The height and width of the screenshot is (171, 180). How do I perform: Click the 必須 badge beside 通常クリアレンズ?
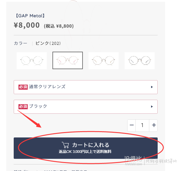coord(23,87)
